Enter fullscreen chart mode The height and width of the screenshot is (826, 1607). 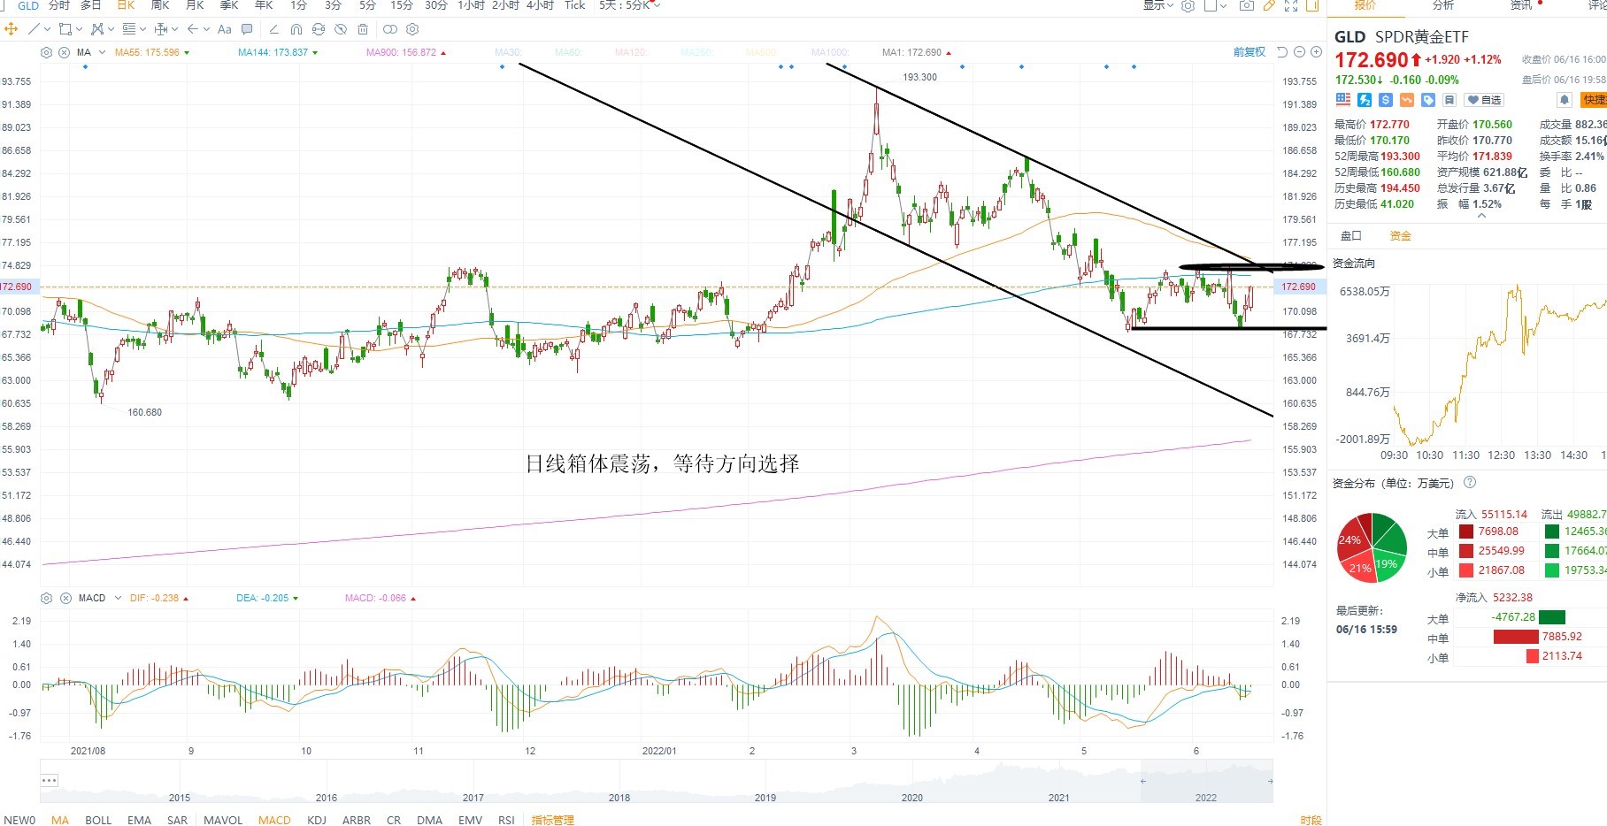(x=1291, y=5)
